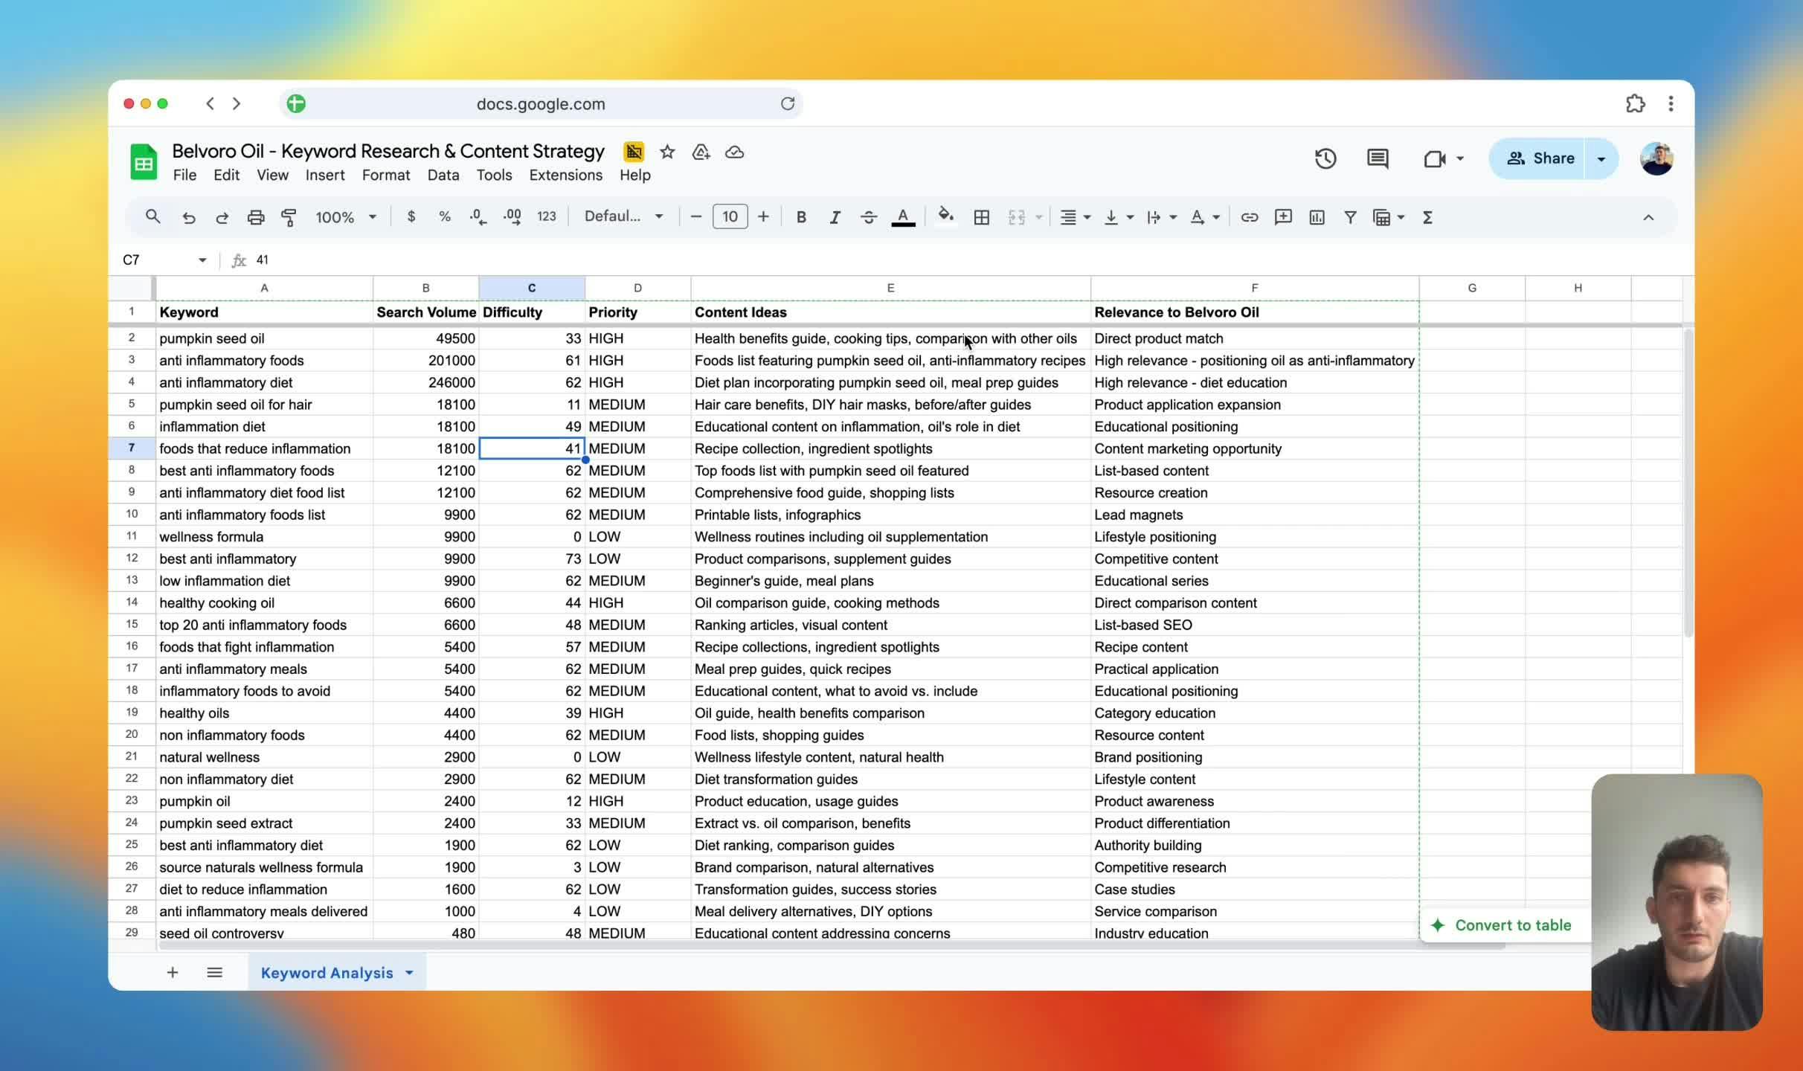This screenshot has height=1071, width=1803.
Task: Star the document
Action: click(x=667, y=152)
